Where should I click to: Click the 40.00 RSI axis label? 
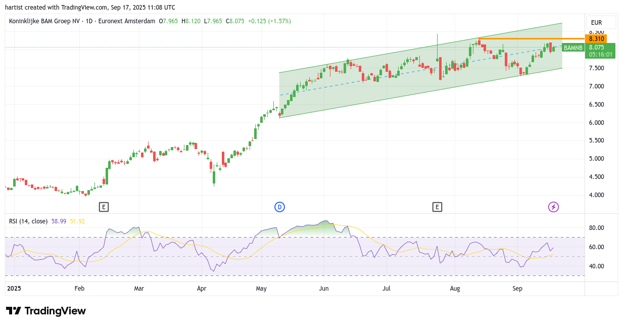tap(597, 266)
